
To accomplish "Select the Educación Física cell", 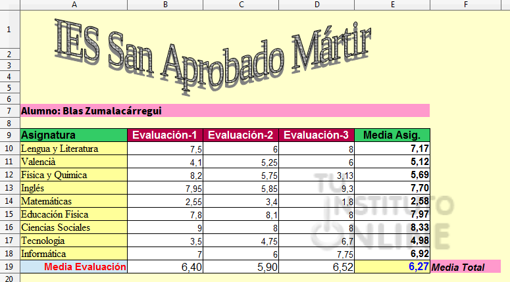I will 74,214.
